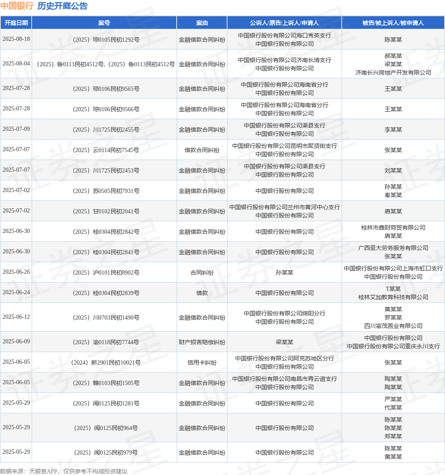The height and width of the screenshot is (475, 445).
Task: Click the 历史开庭公告 heading
Action: (62, 6)
